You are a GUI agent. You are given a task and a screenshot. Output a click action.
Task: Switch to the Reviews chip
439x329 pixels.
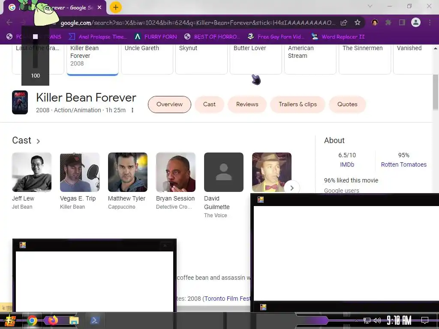pyautogui.click(x=247, y=105)
